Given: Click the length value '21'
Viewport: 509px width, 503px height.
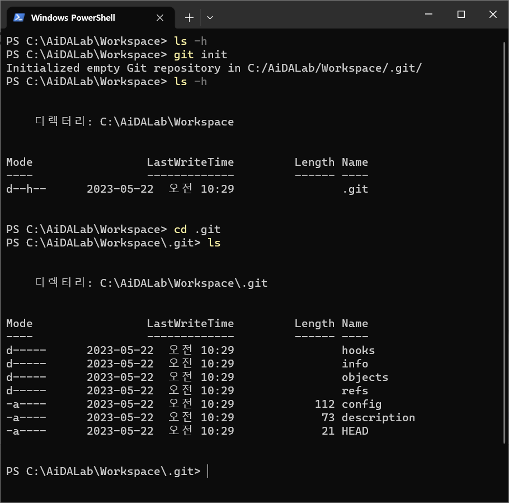Looking at the screenshot, I should click(x=328, y=431).
